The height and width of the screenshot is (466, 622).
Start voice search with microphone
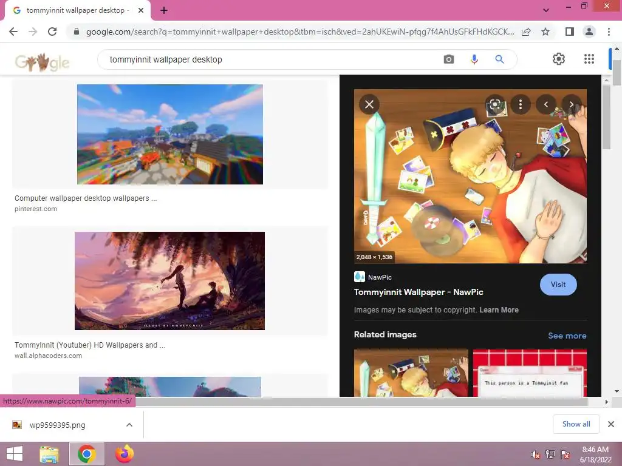pos(474,59)
